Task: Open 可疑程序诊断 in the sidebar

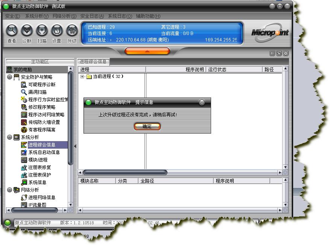Action: click(42, 85)
